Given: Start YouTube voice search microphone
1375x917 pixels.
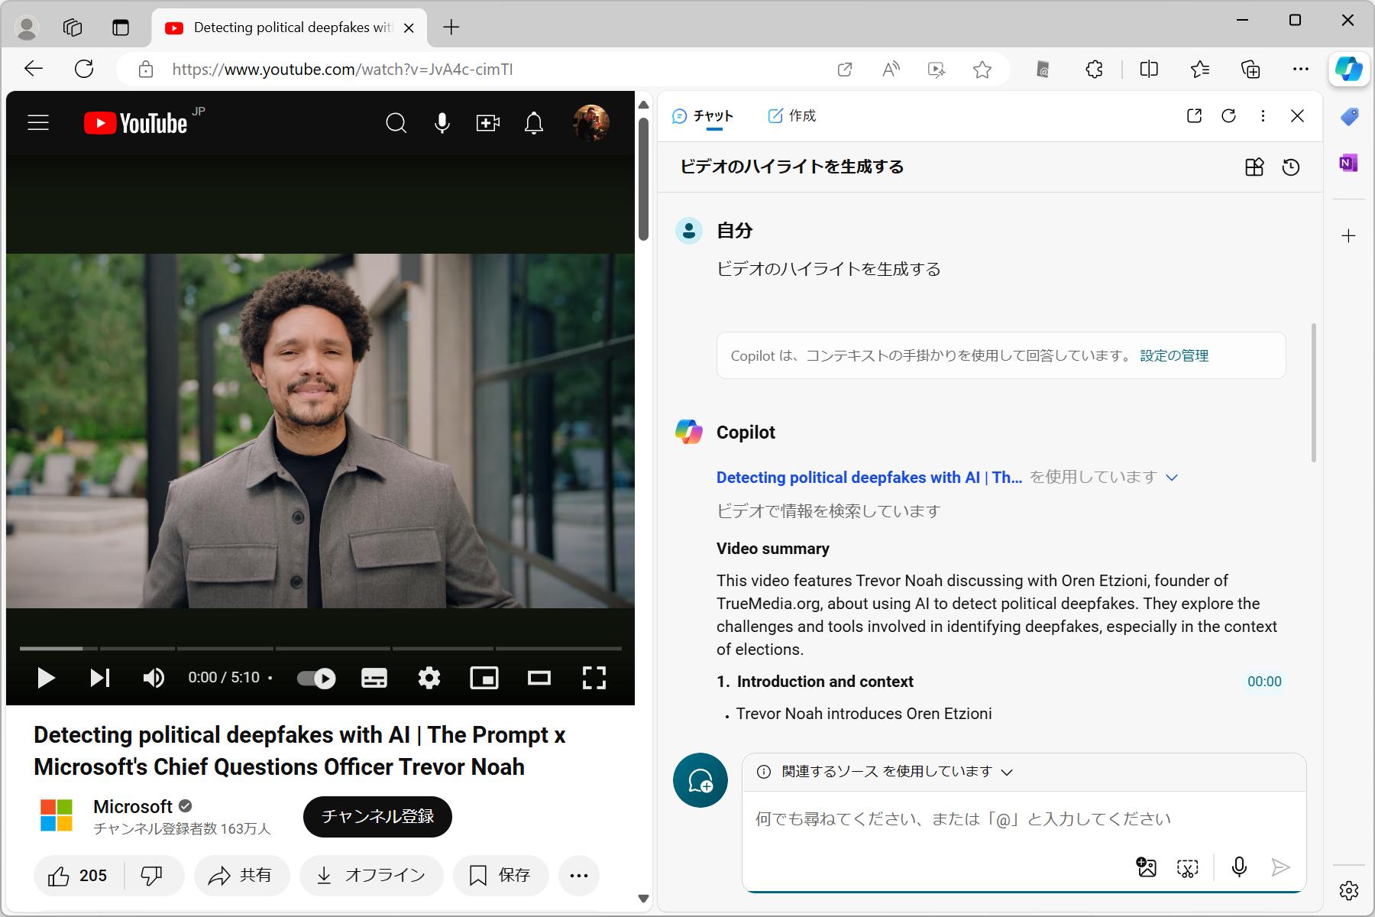Looking at the screenshot, I should (x=442, y=122).
